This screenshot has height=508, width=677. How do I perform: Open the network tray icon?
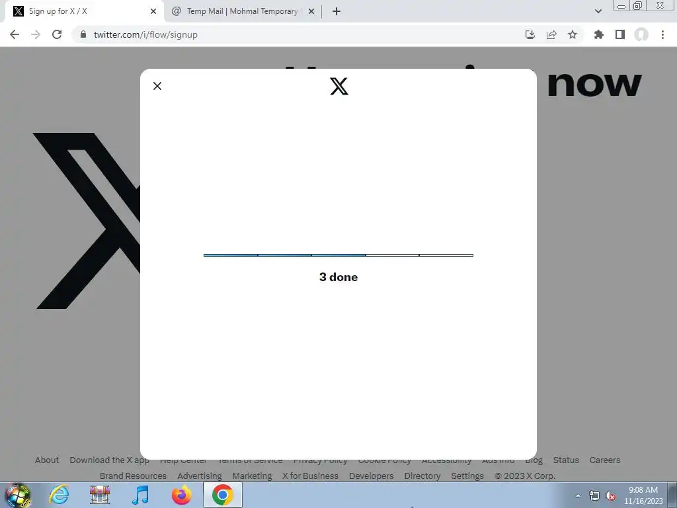[x=594, y=495]
